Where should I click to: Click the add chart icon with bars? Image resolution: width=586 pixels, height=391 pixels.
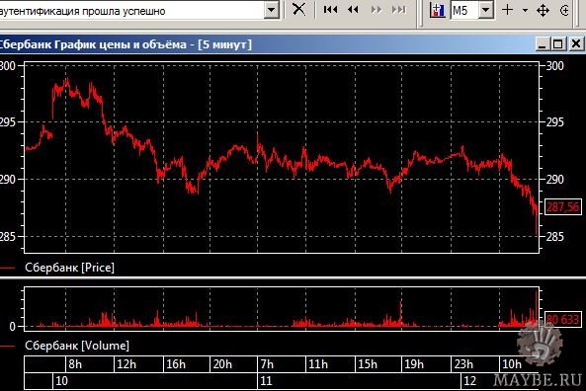[x=437, y=10]
